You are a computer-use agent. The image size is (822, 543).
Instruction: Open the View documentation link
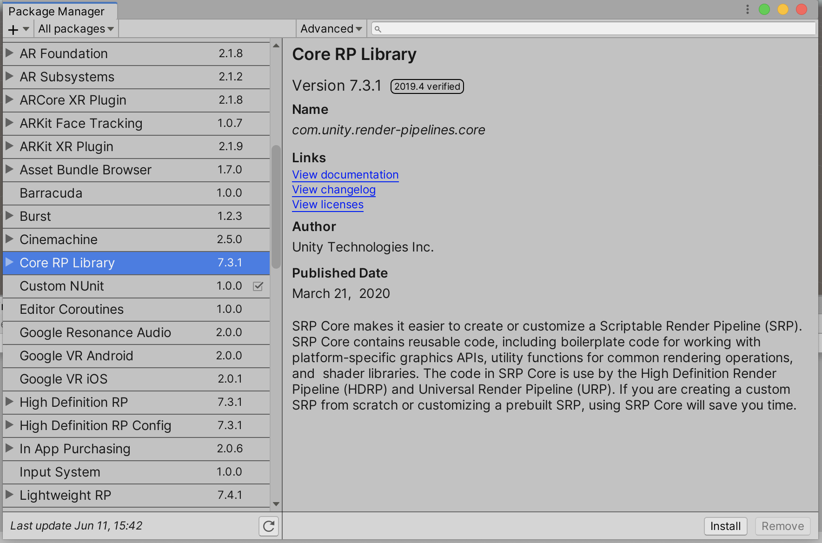click(x=345, y=175)
